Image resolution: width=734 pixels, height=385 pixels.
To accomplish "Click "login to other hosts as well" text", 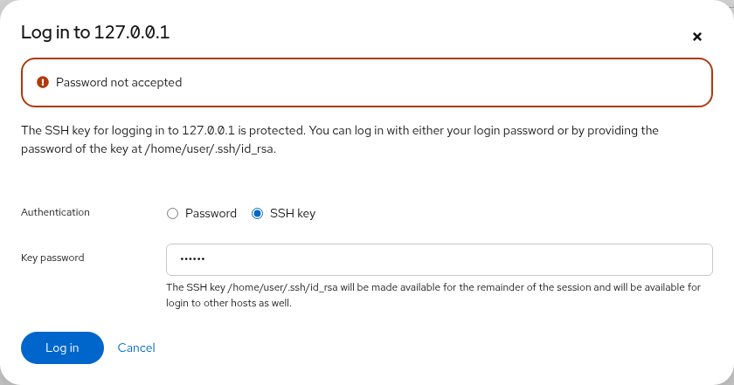I will (x=229, y=303).
